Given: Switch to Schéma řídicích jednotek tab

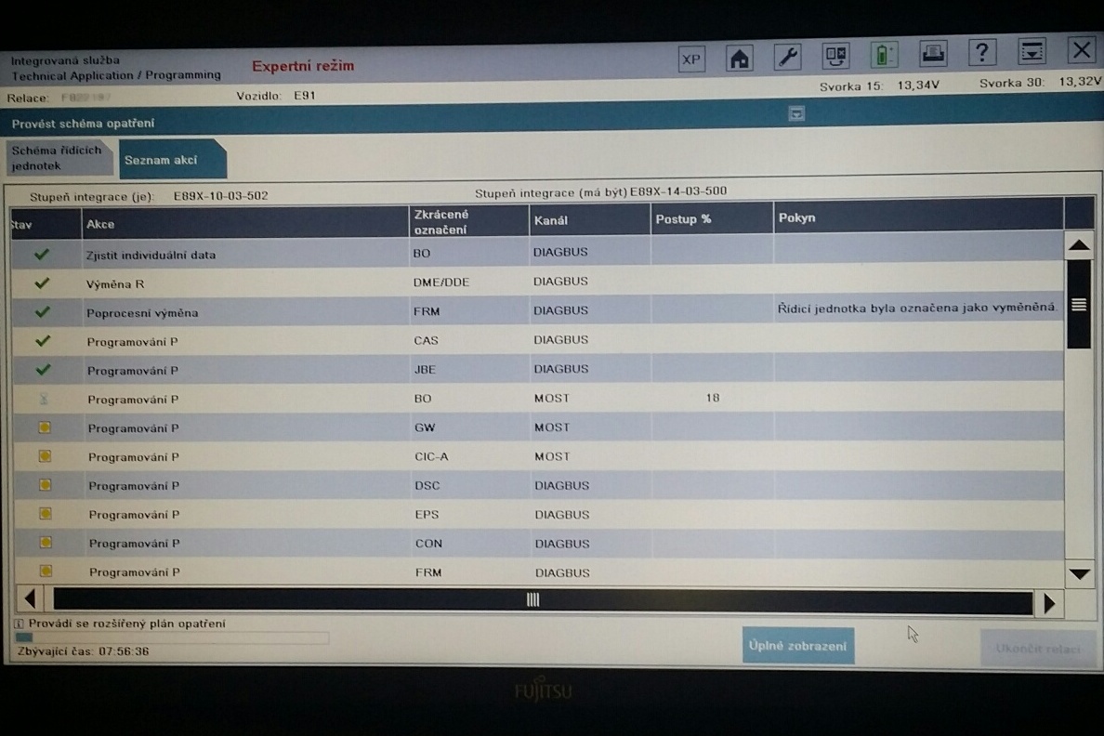Looking at the screenshot, I should point(58,158).
